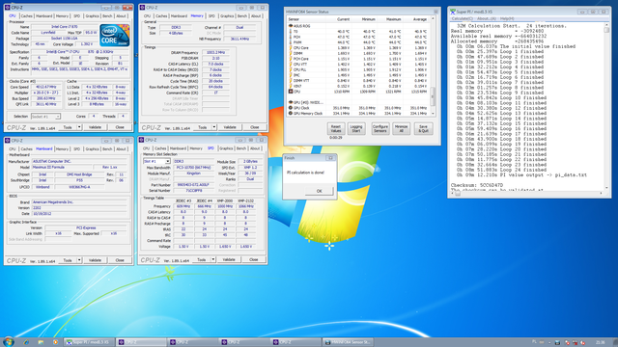Viewport: 618px width, 347px height.
Task: Click Save & Quit in HWiNFO
Action: [x=423, y=128]
